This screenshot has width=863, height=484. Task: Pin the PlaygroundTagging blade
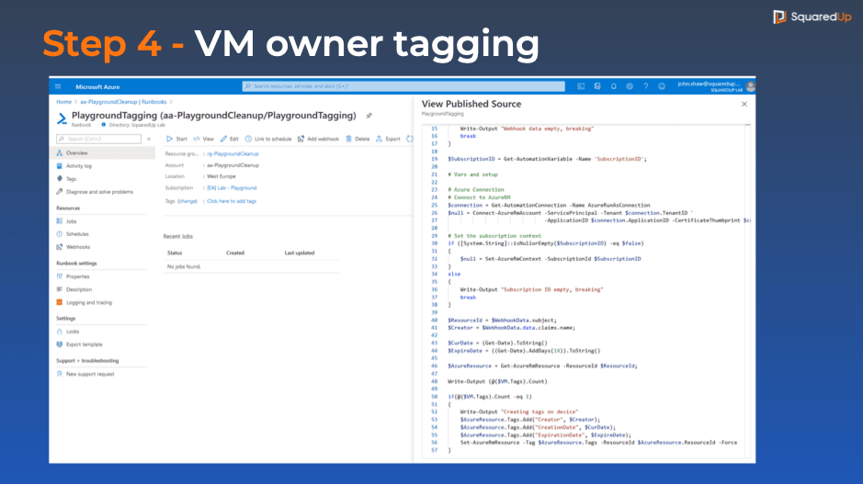click(x=369, y=116)
